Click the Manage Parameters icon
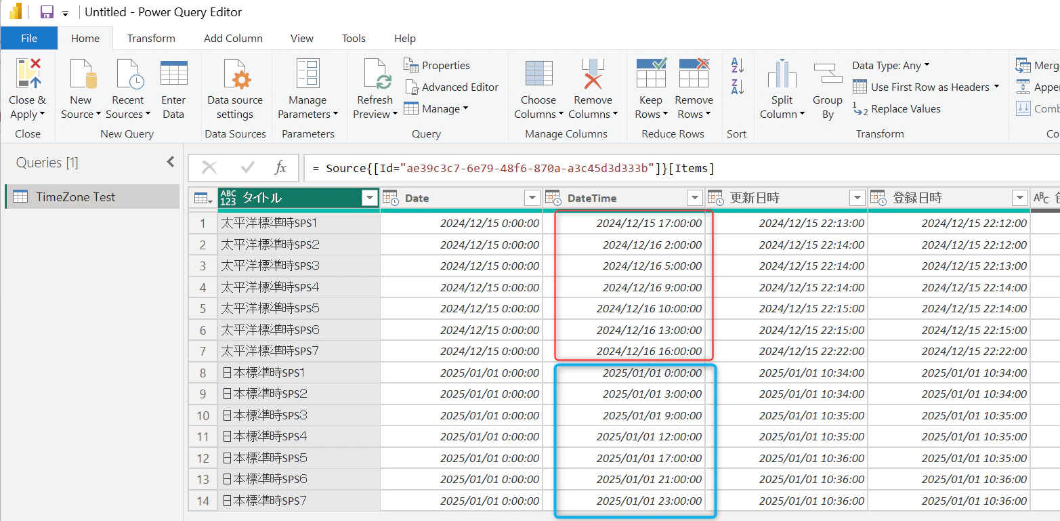1060x521 pixels. (x=308, y=73)
